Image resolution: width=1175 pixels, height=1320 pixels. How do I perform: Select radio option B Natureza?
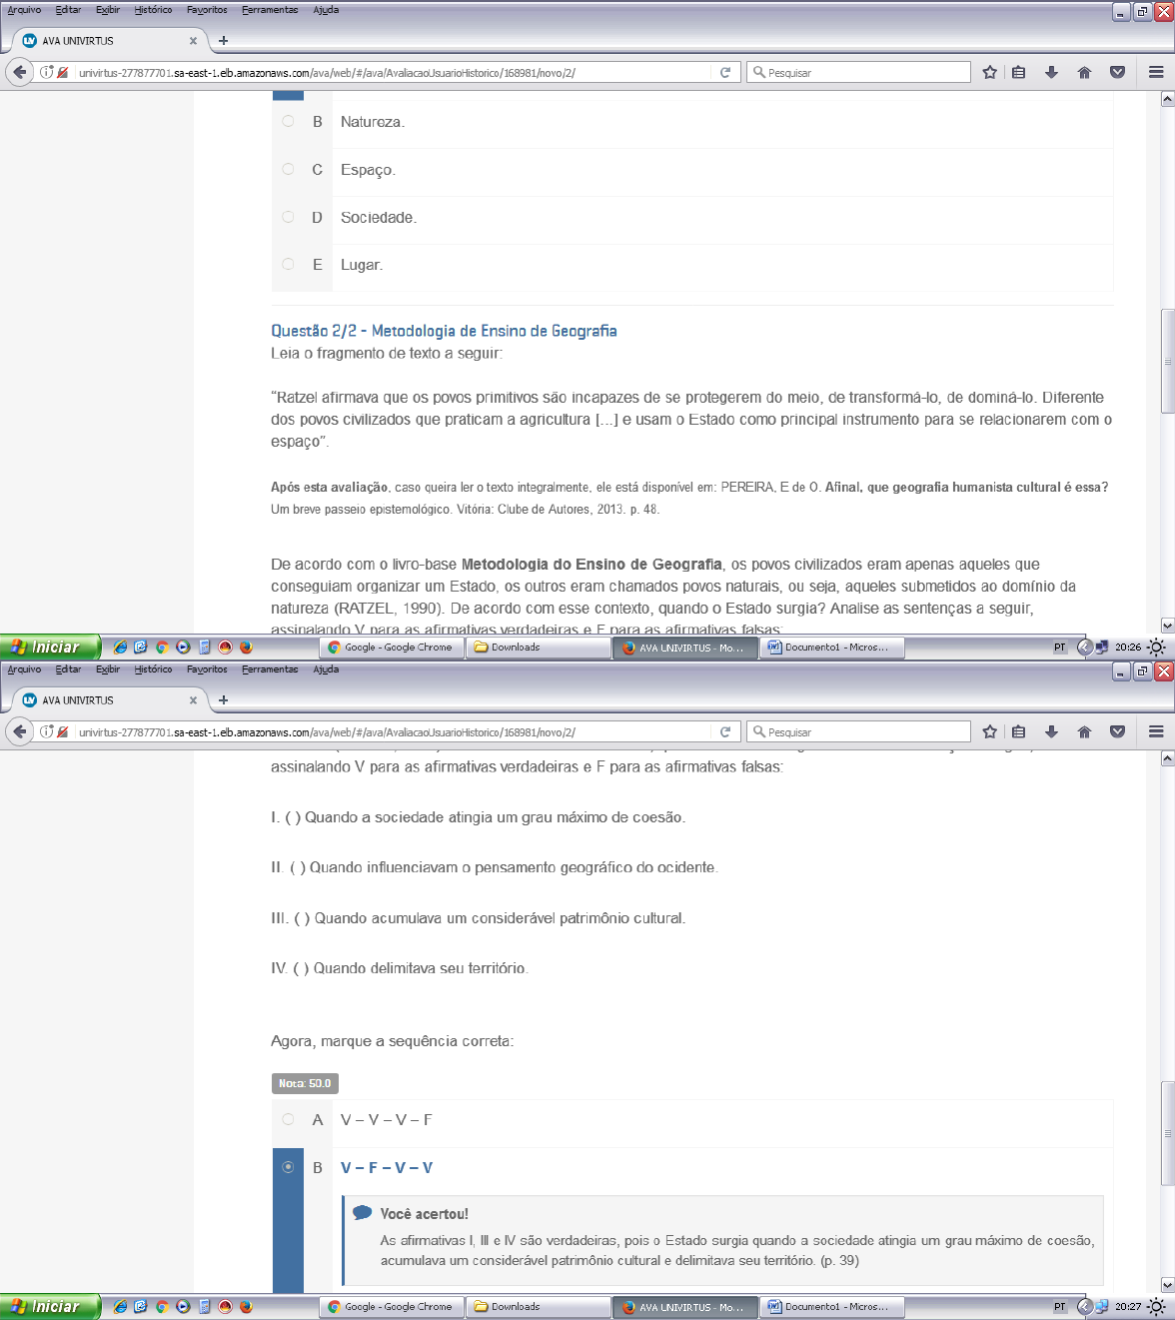point(288,121)
